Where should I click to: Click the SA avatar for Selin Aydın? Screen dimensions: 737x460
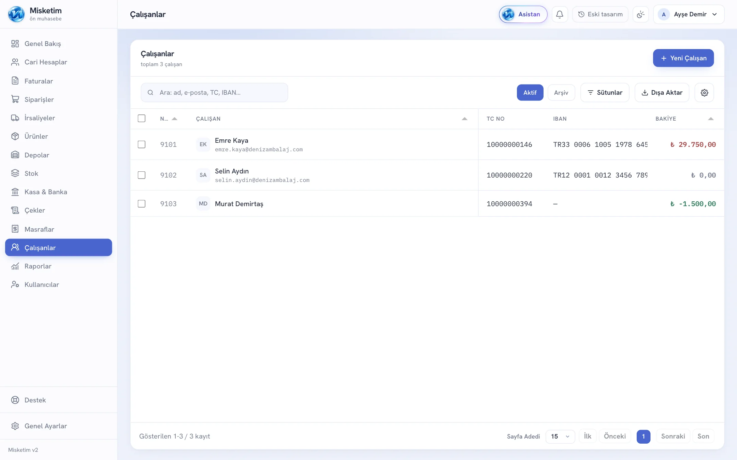coord(203,175)
